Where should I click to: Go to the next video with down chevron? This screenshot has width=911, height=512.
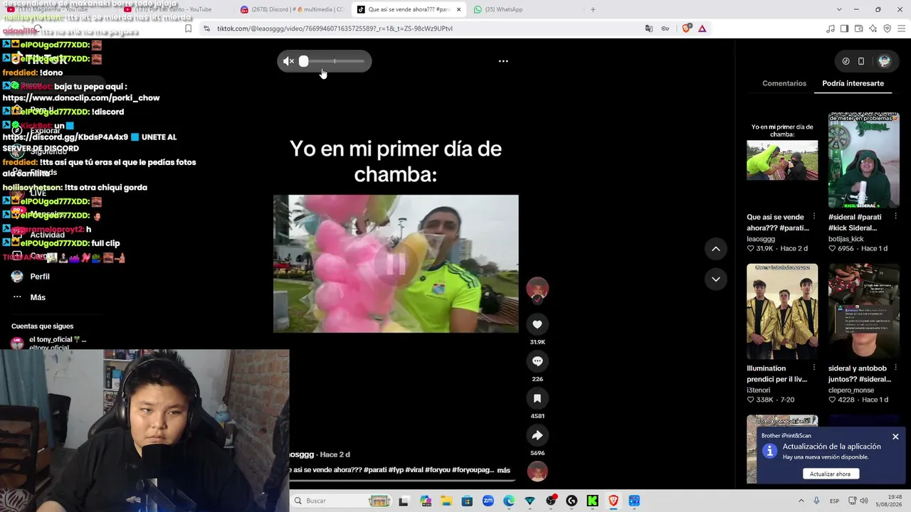[x=716, y=279]
